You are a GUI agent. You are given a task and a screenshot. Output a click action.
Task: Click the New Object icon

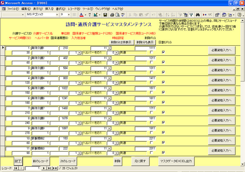pyautogui.click(x=230, y=15)
